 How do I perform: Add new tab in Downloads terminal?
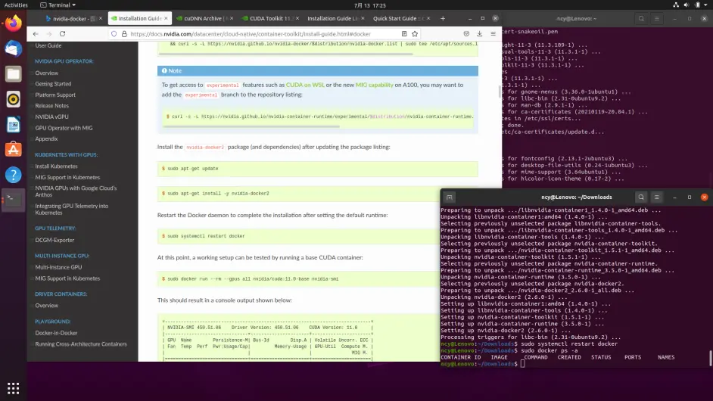[x=450, y=197]
